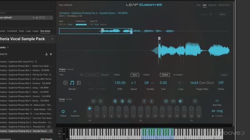Select pad 5 knob
Image resolution: width=250 pixels, height=140 pixels.
tap(119, 108)
